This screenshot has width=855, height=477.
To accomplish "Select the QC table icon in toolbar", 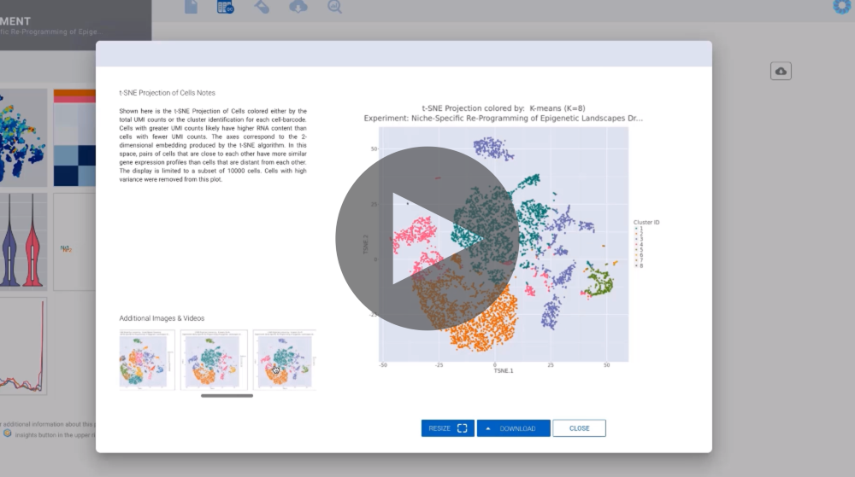I will point(225,7).
